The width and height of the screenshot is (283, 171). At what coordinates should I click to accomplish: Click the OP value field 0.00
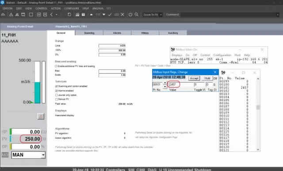pyautogui.click(x=26, y=147)
